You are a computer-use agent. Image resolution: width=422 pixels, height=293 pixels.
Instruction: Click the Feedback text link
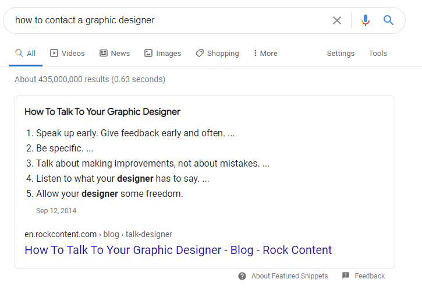point(370,276)
